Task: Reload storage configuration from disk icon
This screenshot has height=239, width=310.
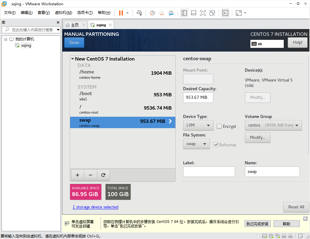Action: (103, 175)
